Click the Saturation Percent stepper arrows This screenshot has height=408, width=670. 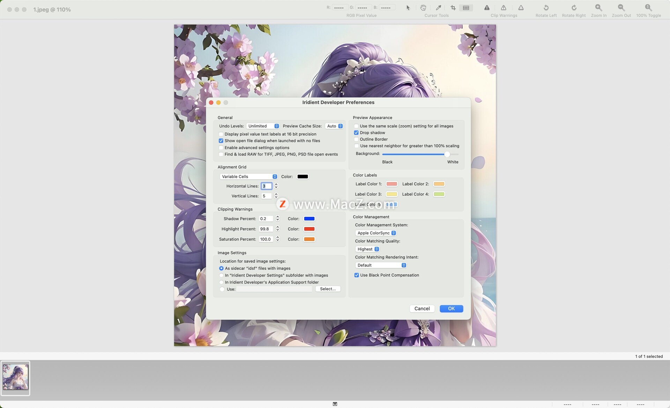point(277,239)
